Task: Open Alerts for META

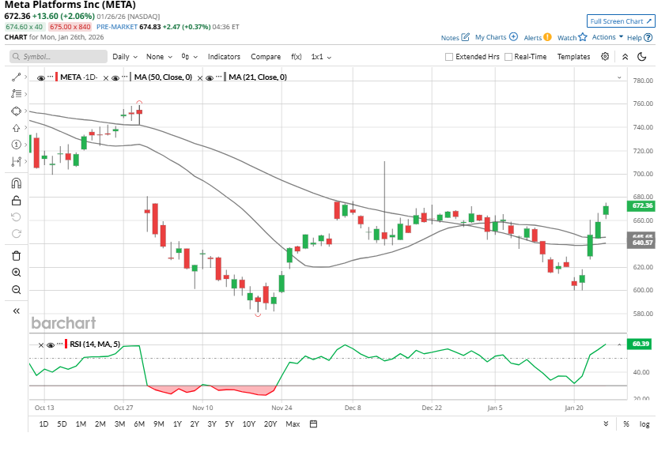Action: pos(538,37)
